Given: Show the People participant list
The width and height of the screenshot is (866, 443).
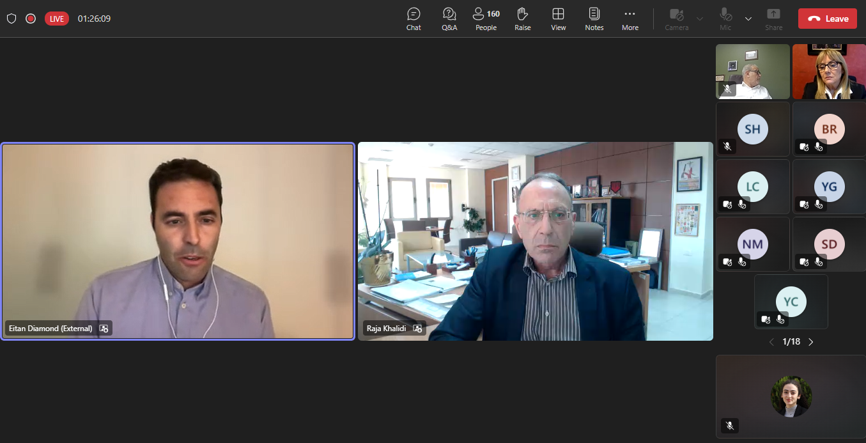Looking at the screenshot, I should coord(486,19).
